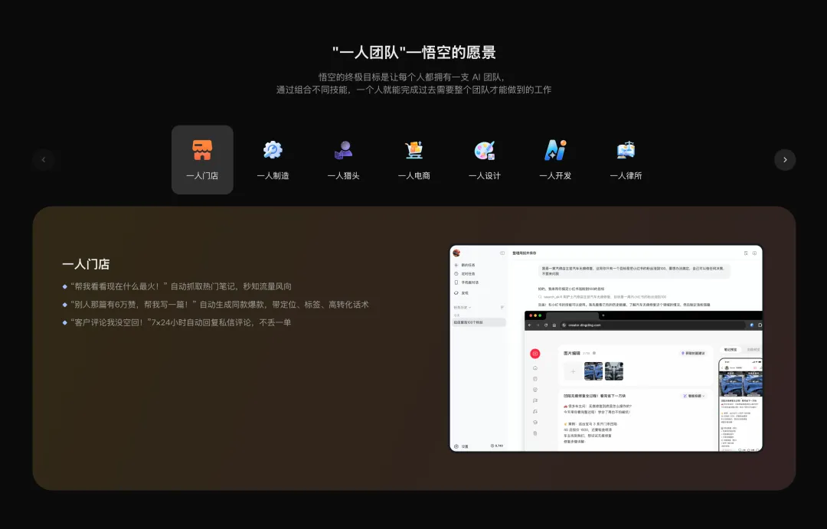Go to next carousel items with right arrow
Screen dimensions: 827x529
click(785, 160)
